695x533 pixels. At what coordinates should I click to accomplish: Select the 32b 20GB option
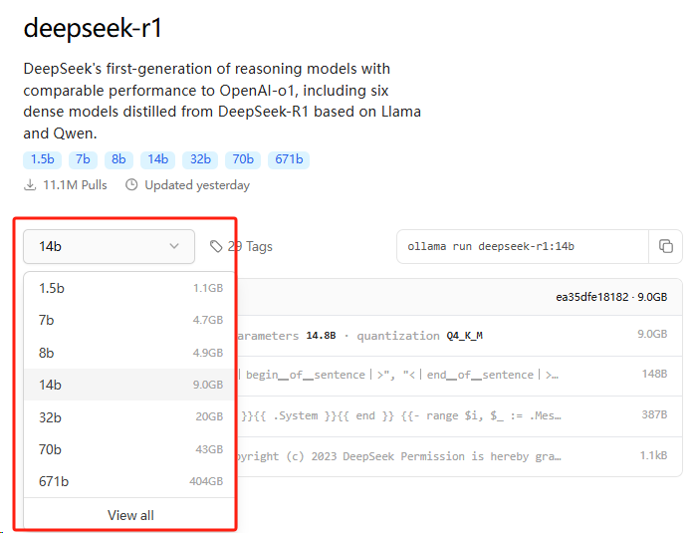coord(129,417)
